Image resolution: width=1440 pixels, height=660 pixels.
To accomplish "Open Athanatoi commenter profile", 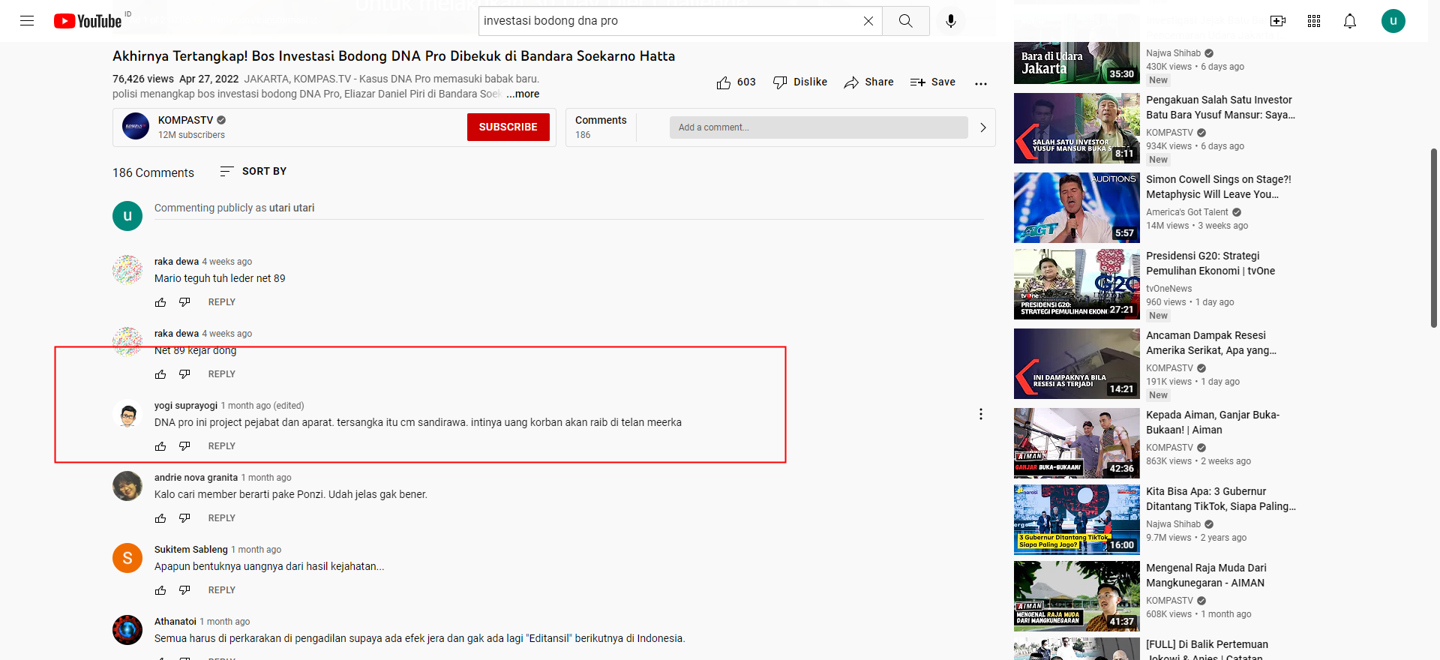I will coord(175,622).
